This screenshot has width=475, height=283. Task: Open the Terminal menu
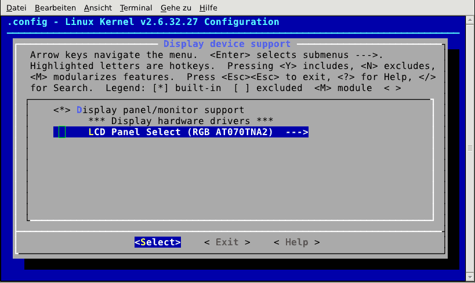136,8
